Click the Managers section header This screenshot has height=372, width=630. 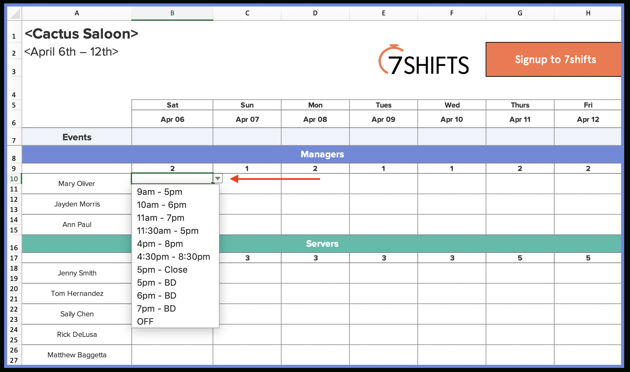pyautogui.click(x=322, y=154)
